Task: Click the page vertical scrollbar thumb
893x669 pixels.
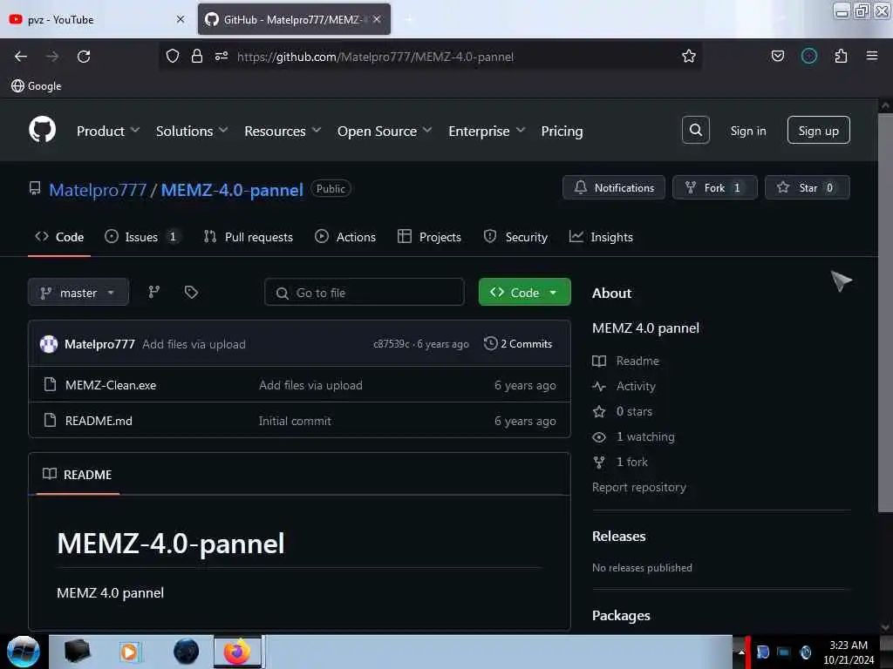Action: coord(885,312)
